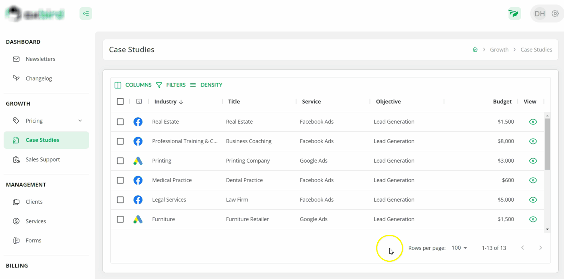The image size is (564, 279).
Task: Check the Legal Services row checkbox
Action: (x=120, y=200)
